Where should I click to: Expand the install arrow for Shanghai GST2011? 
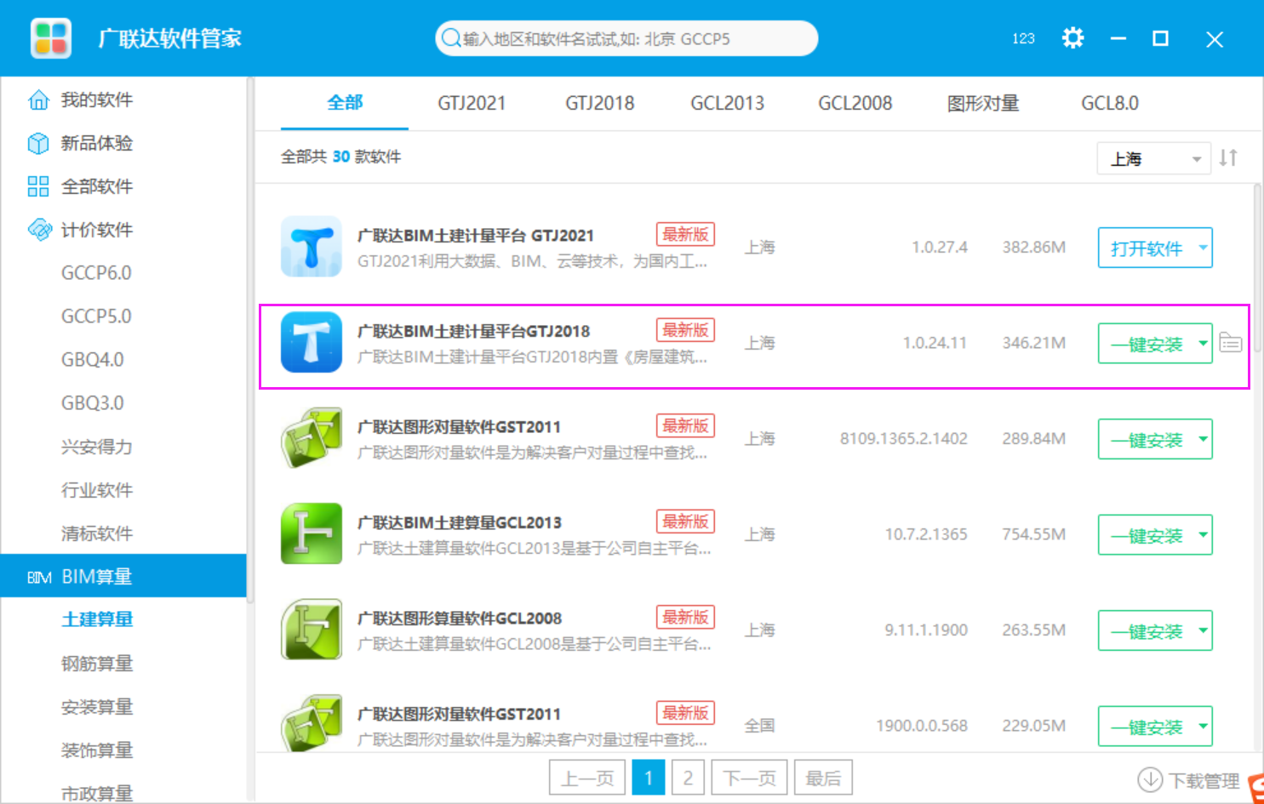click(1203, 439)
